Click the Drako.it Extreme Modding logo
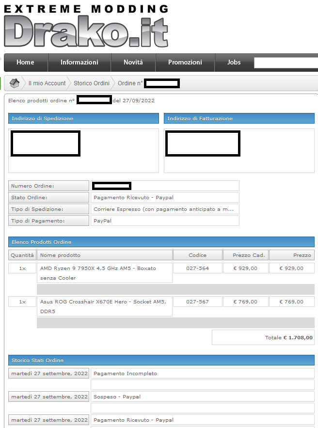This screenshot has height=428, width=318. pos(86,26)
